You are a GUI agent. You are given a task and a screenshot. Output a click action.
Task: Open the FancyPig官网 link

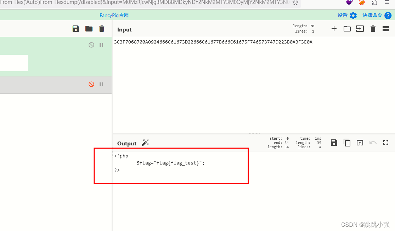point(114,15)
